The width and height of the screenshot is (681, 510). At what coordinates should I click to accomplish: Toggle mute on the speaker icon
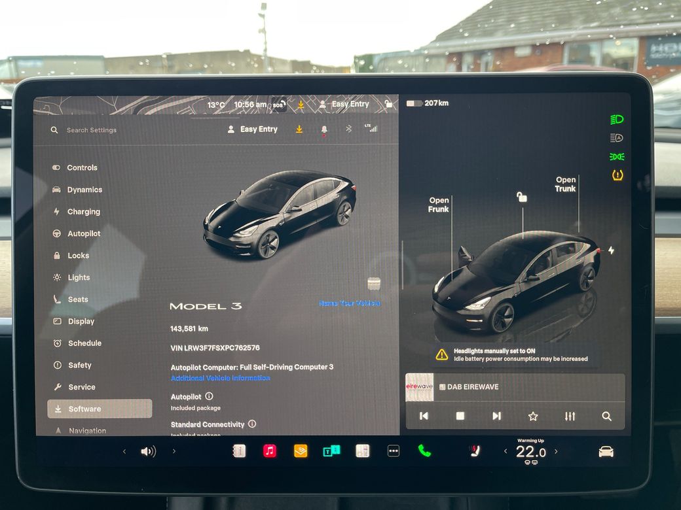(149, 450)
